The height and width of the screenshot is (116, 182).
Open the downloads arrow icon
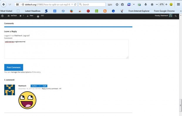146,4
